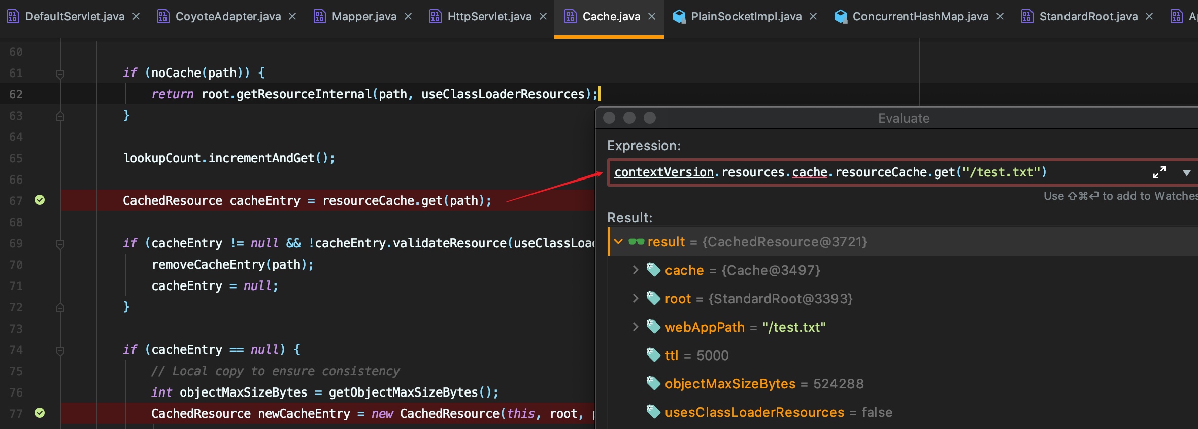Screen dimensions: 1198x429
Task: Expand the cache field node
Action: 635,270
